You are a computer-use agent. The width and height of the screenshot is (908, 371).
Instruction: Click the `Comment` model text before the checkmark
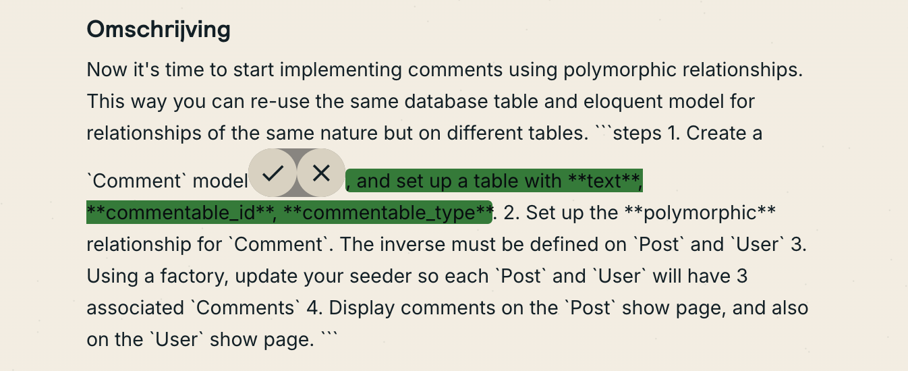(x=167, y=181)
